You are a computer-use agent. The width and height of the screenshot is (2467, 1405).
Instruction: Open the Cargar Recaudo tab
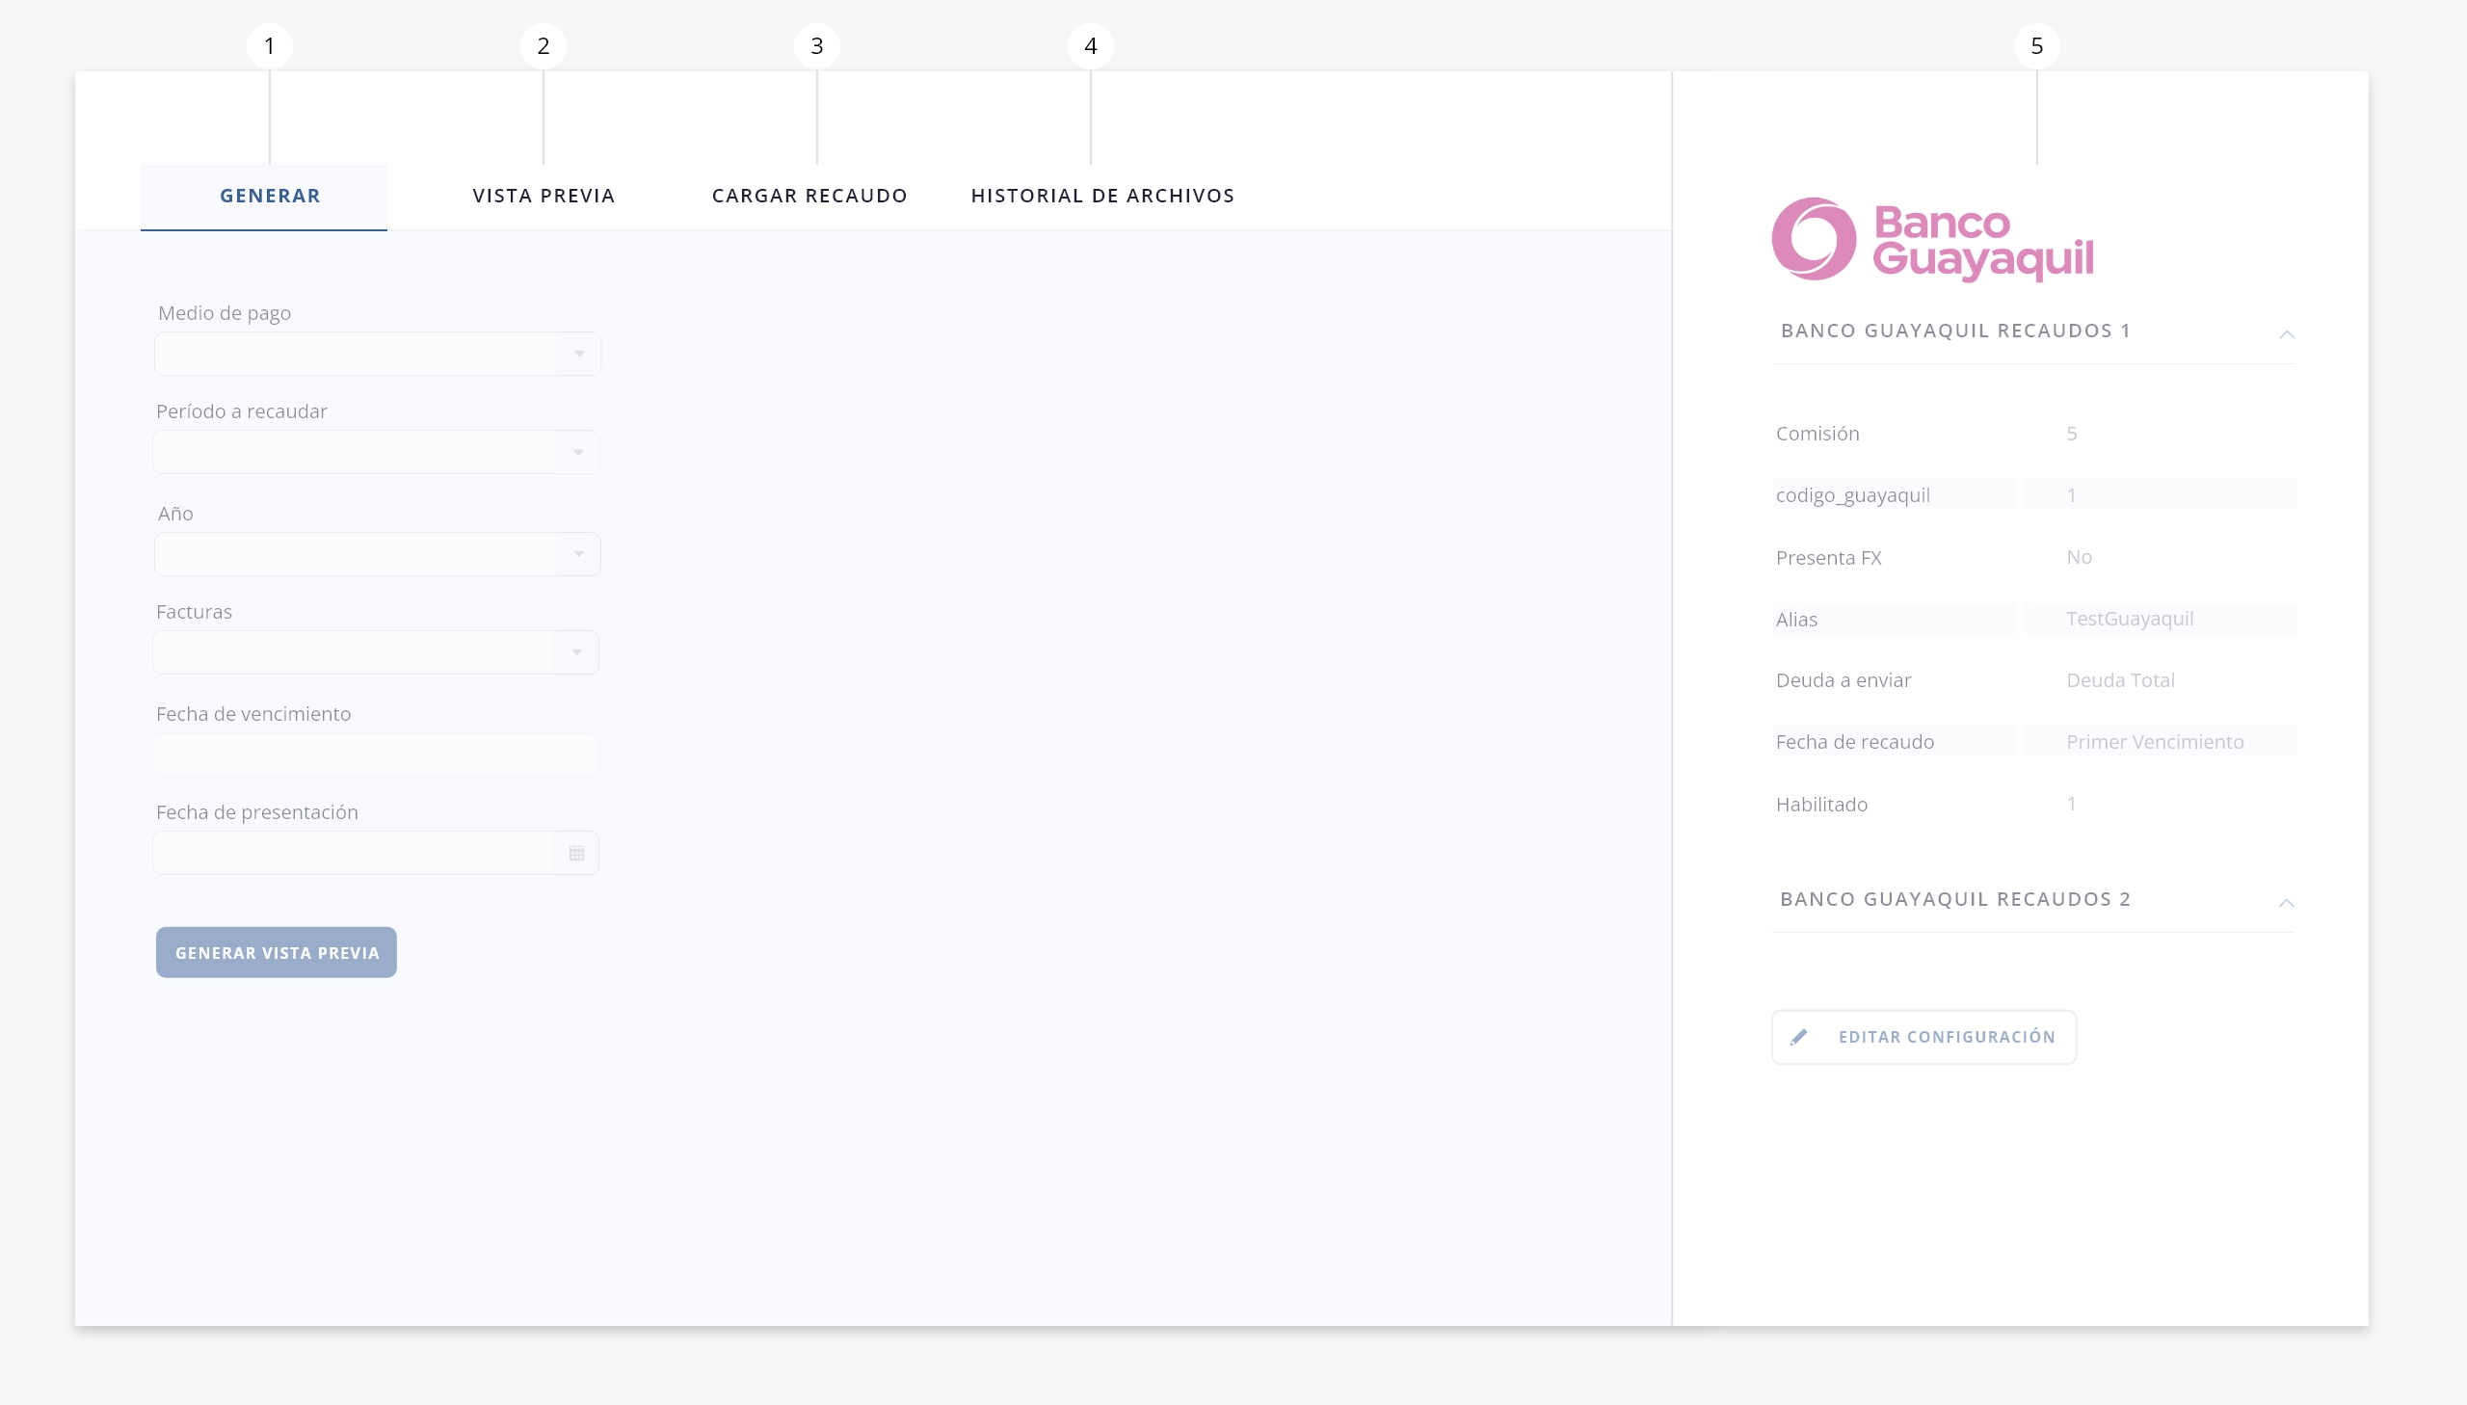[x=809, y=196]
